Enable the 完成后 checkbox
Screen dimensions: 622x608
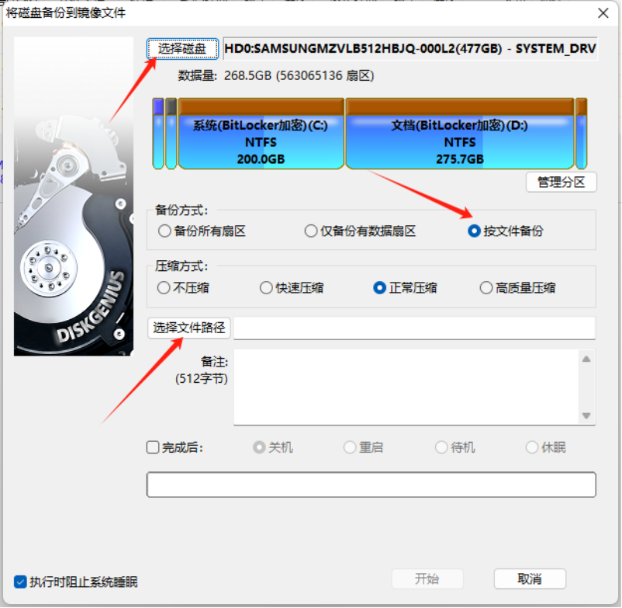[153, 447]
